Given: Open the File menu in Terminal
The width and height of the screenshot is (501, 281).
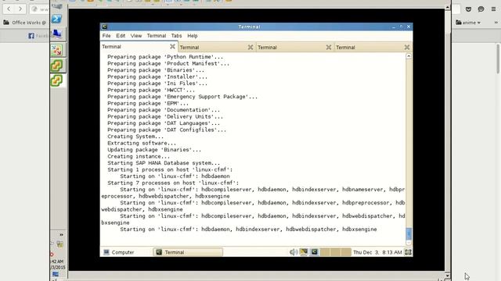Looking at the screenshot, I should coord(106,36).
